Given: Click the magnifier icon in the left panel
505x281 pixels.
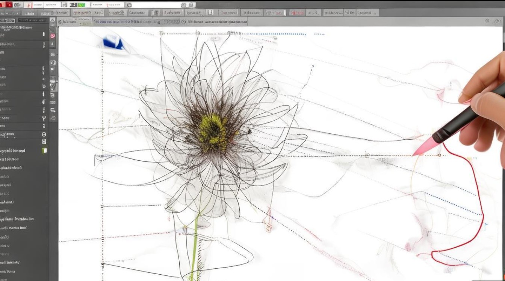Looking at the screenshot, I should [x=44, y=118].
